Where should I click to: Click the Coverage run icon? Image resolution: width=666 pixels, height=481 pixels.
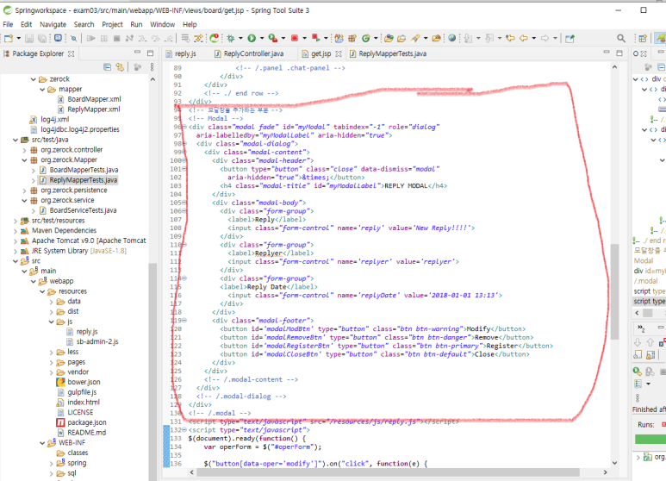click(x=273, y=38)
